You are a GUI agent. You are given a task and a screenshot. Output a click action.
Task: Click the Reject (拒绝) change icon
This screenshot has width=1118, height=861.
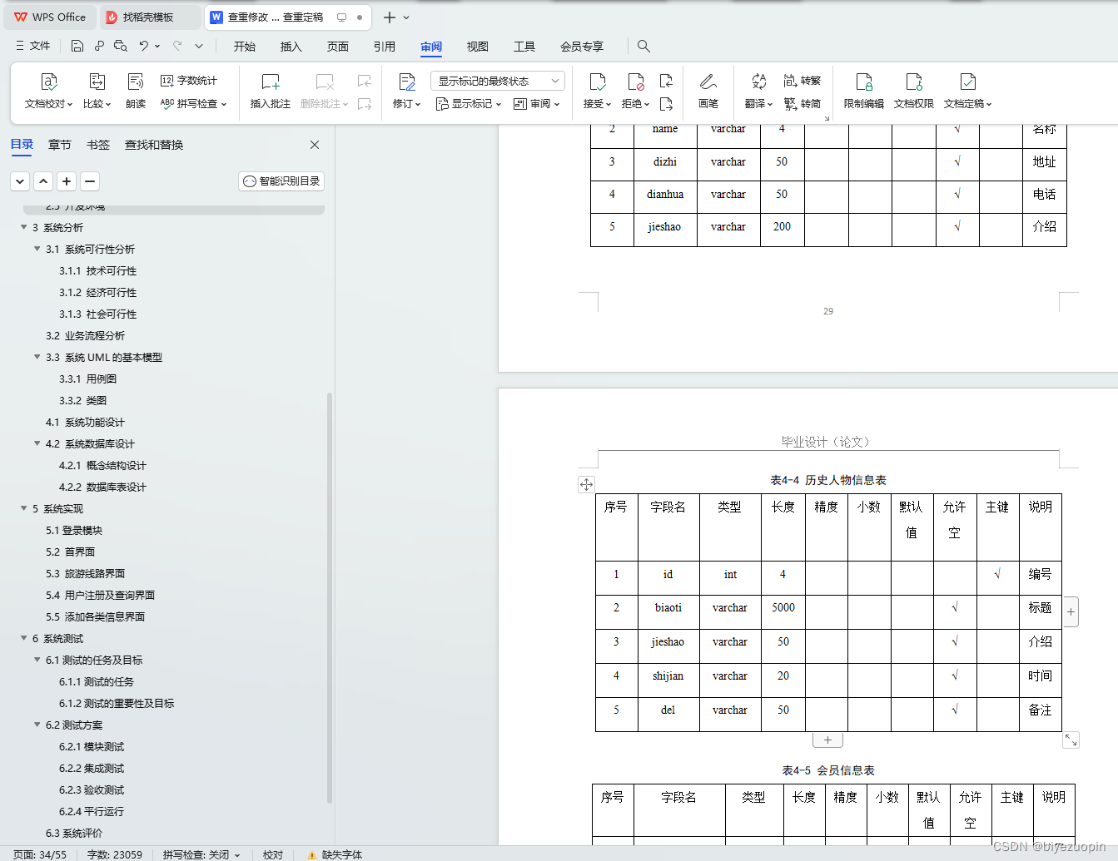[636, 82]
